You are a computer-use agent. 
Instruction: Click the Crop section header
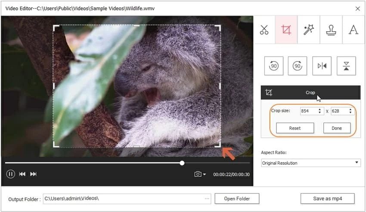pos(310,92)
